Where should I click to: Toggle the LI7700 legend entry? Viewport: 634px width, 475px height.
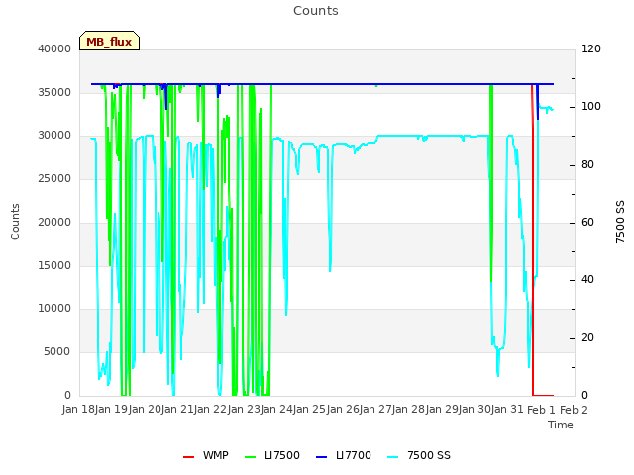[x=344, y=455]
